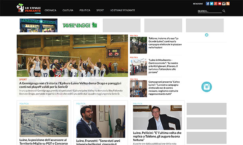The width and height of the screenshot is (243, 145).
Task: Open the Facebook social icon
Action: tap(207, 4)
